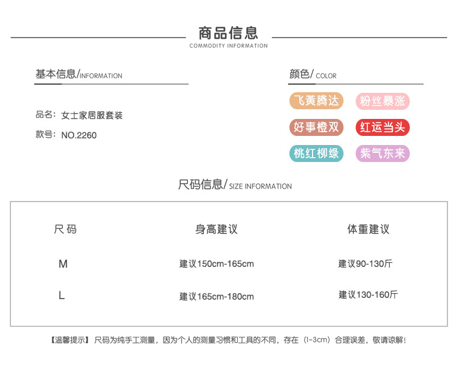Image resolution: width=456 pixels, height=378 pixels.
Task: Click the 基本信息 section heading
Action: 79,74
